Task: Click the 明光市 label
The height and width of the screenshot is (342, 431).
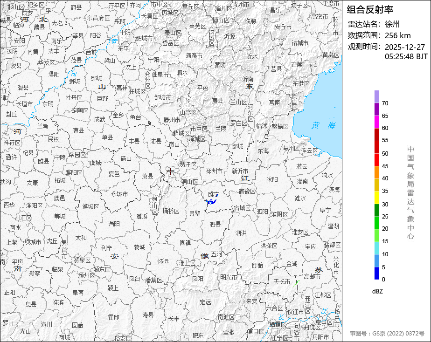Action: coord(229,277)
